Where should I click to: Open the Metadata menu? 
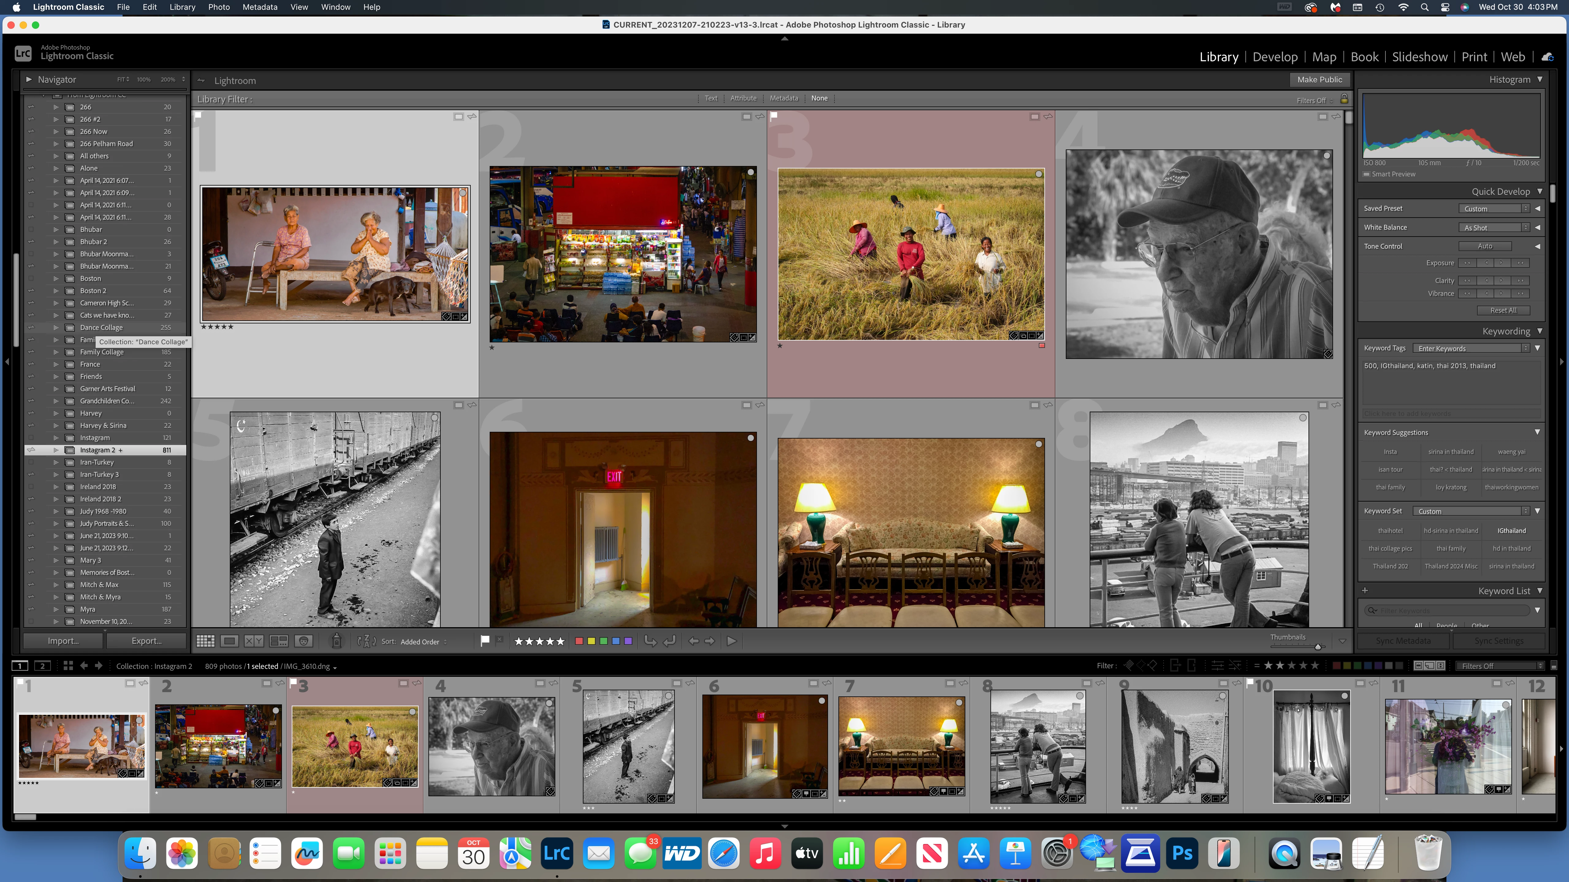260,7
